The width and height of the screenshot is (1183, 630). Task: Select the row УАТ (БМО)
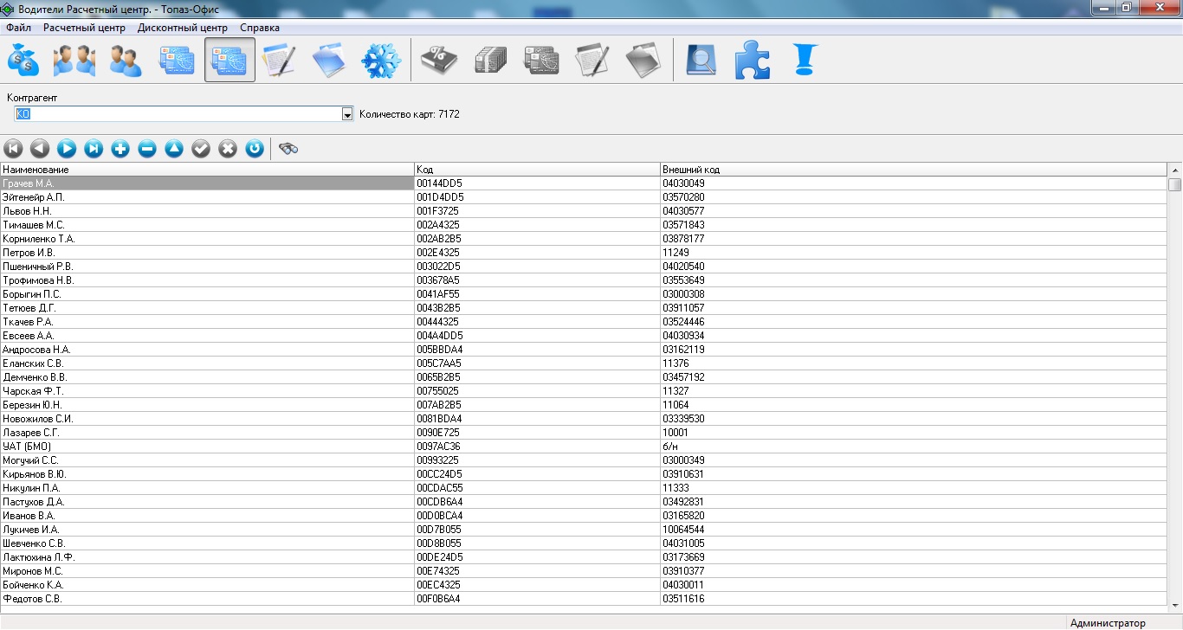(584, 447)
